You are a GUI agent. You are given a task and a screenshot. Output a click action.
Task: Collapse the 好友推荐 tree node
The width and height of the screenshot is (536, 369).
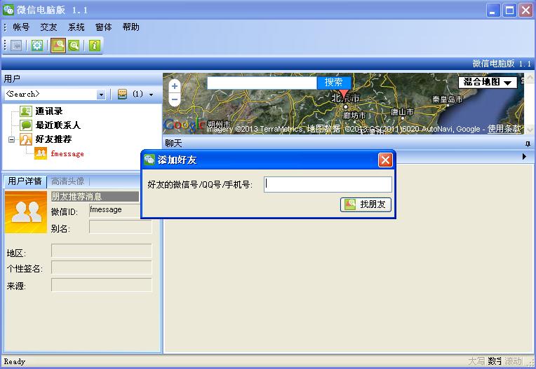coord(12,139)
